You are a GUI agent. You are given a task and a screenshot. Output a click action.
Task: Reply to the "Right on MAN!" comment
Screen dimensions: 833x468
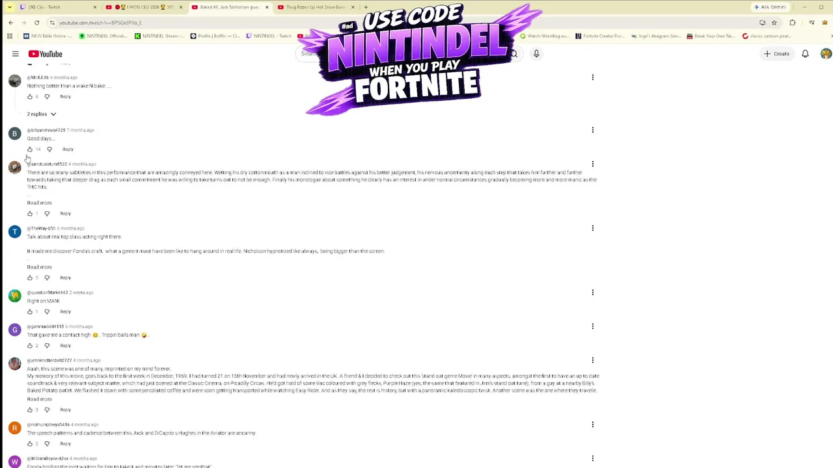pos(65,311)
